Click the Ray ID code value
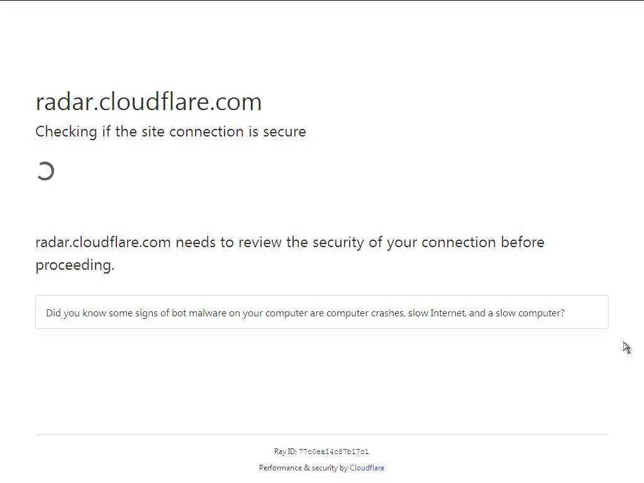 [x=333, y=452]
